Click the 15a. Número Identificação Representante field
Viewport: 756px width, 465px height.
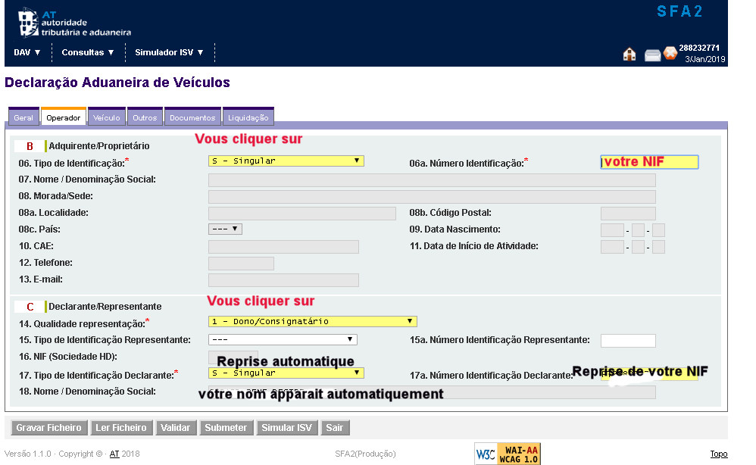click(628, 341)
